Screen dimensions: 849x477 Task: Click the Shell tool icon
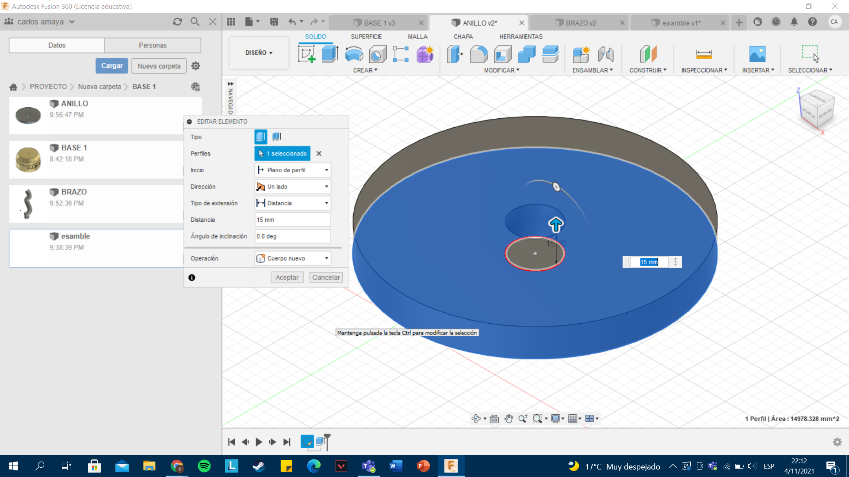(x=503, y=54)
